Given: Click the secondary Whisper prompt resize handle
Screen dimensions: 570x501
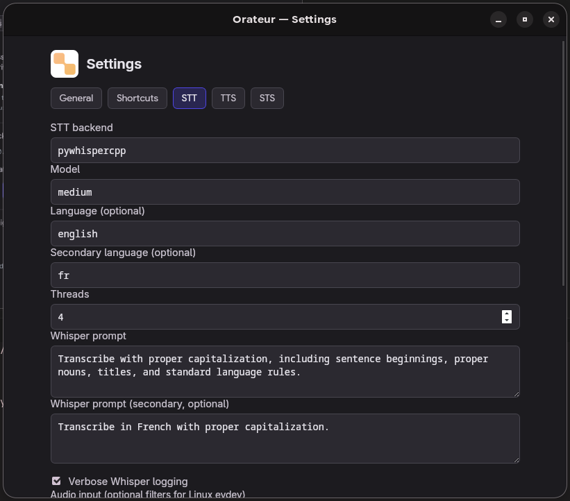Looking at the screenshot, I should tap(515, 459).
